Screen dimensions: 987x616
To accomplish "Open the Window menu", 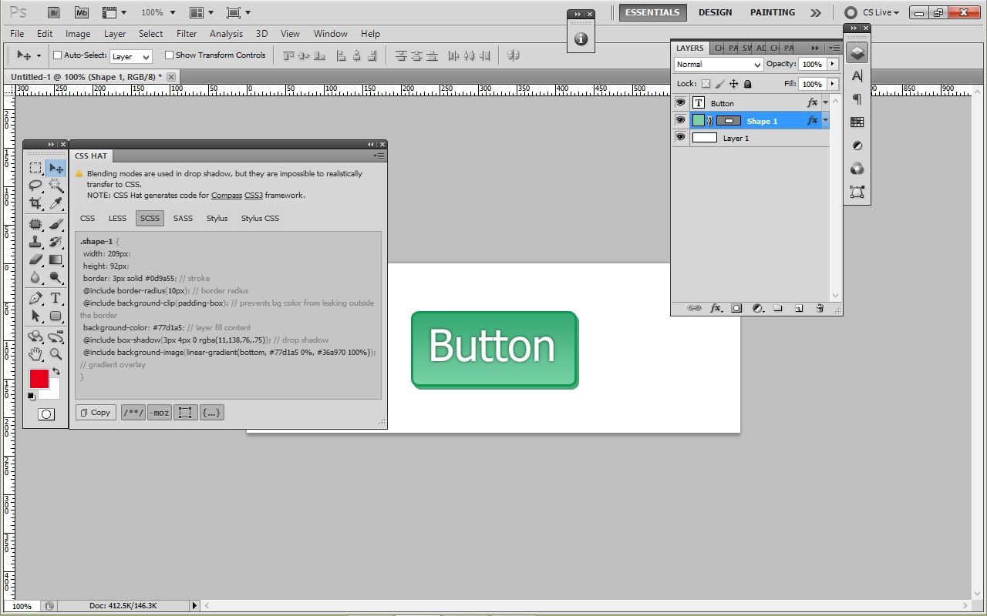I will pos(330,34).
